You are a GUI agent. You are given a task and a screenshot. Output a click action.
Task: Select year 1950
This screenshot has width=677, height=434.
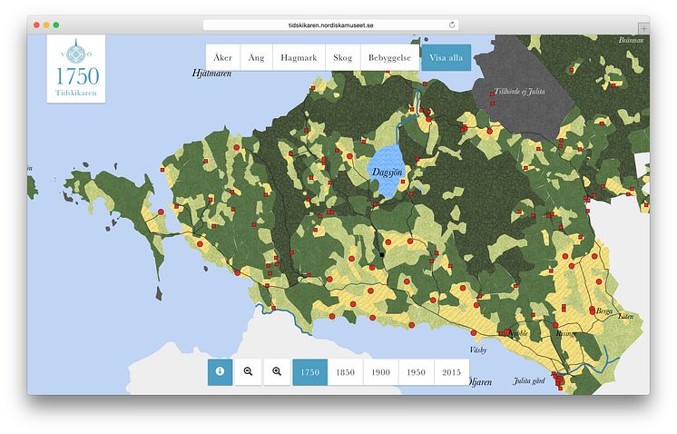416,372
